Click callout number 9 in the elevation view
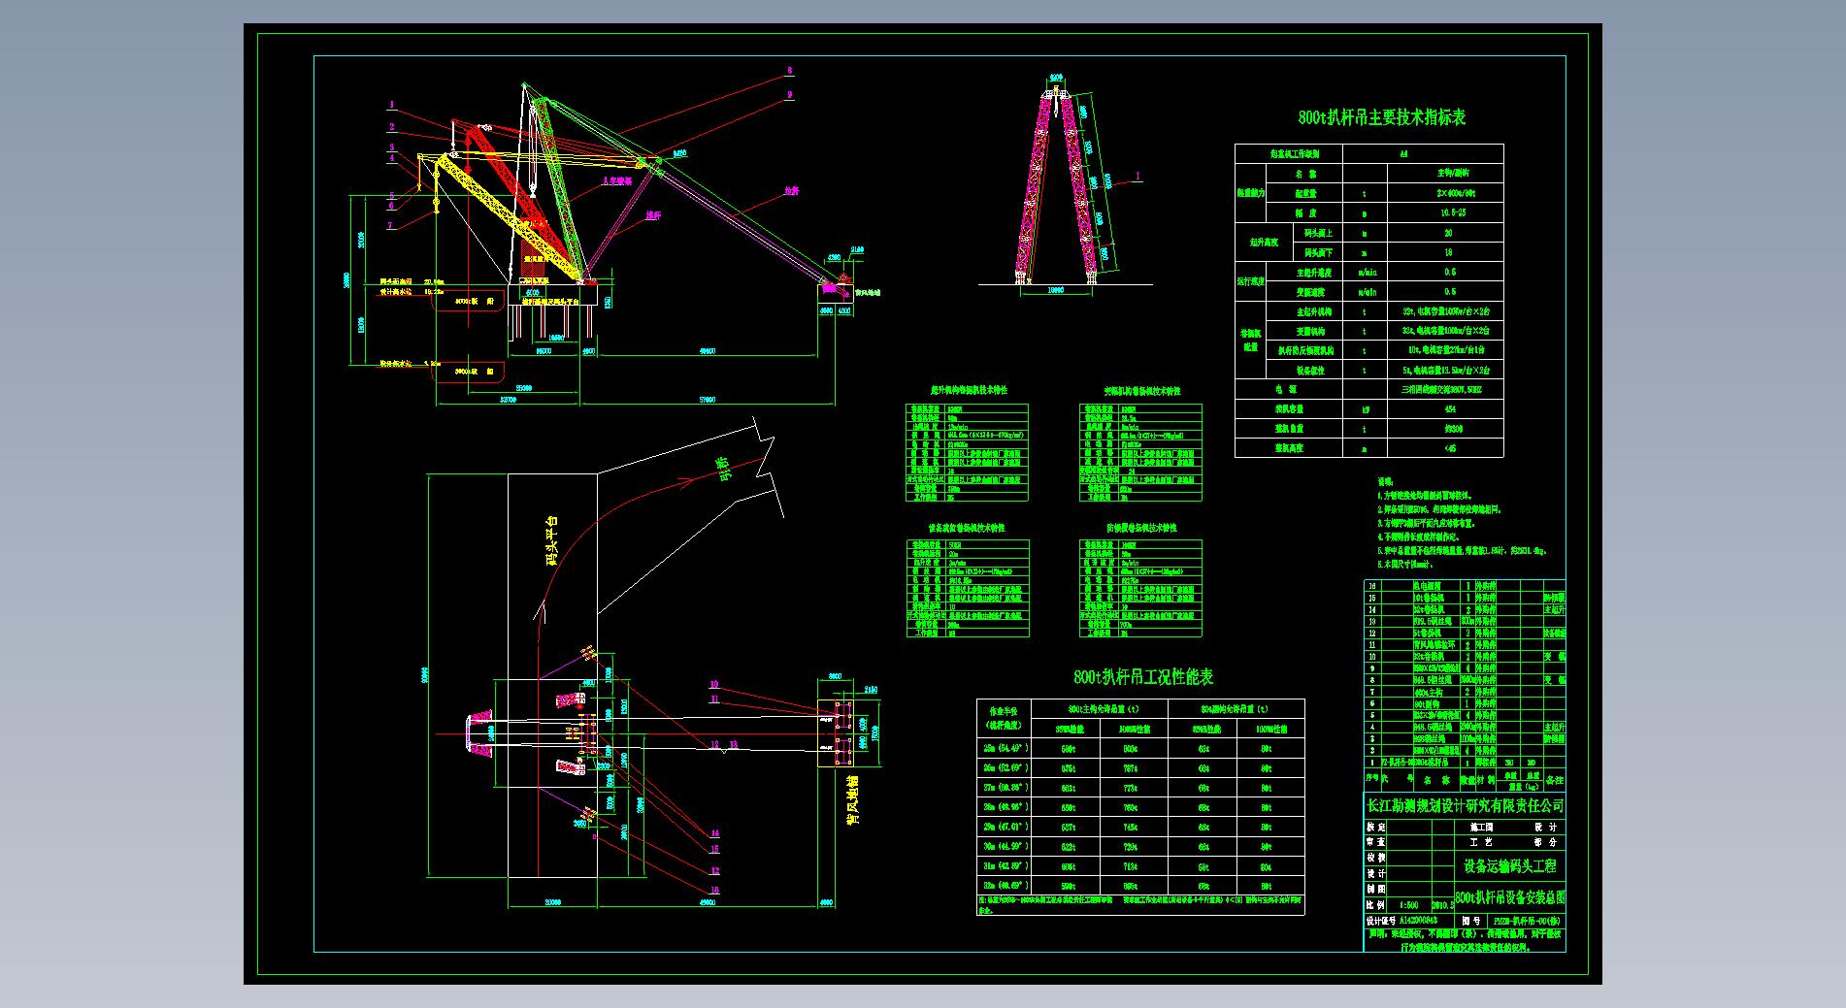 click(x=789, y=95)
